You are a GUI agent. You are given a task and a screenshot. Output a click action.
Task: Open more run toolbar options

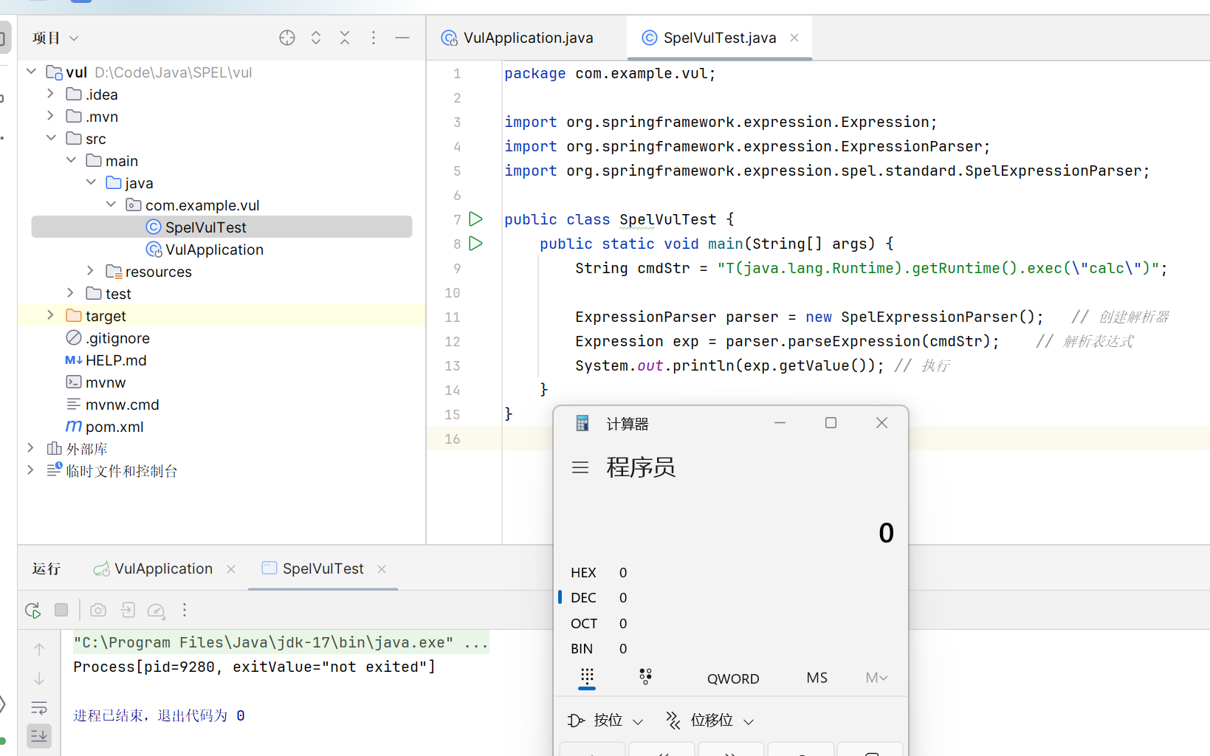coord(185,610)
